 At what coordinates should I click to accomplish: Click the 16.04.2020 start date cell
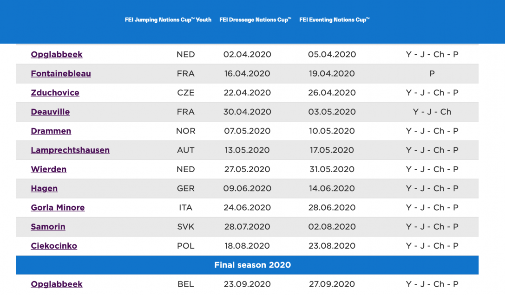point(247,73)
